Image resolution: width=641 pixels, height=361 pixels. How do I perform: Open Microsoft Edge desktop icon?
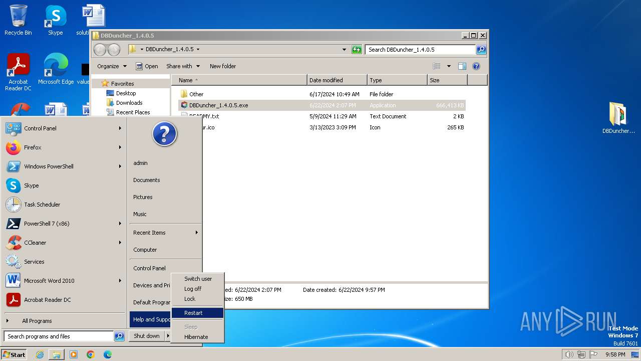click(56, 69)
